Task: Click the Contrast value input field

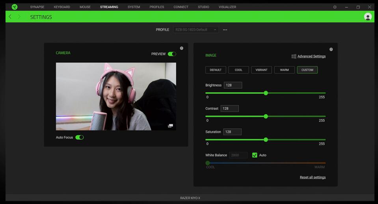Action: coord(229,108)
